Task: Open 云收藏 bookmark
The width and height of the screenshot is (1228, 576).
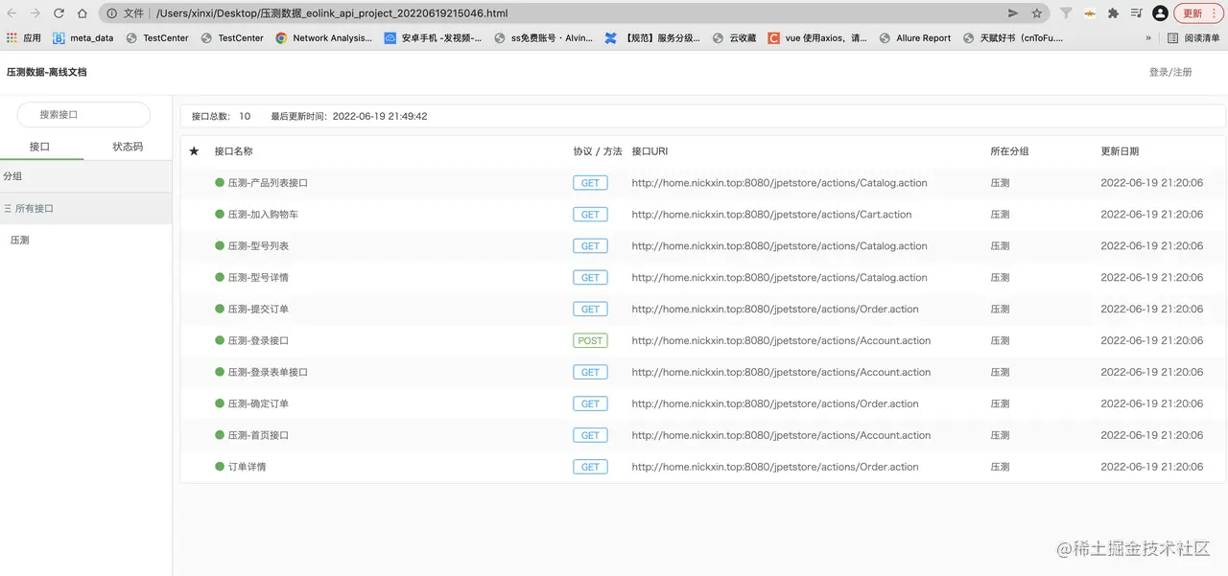Action: click(x=734, y=38)
